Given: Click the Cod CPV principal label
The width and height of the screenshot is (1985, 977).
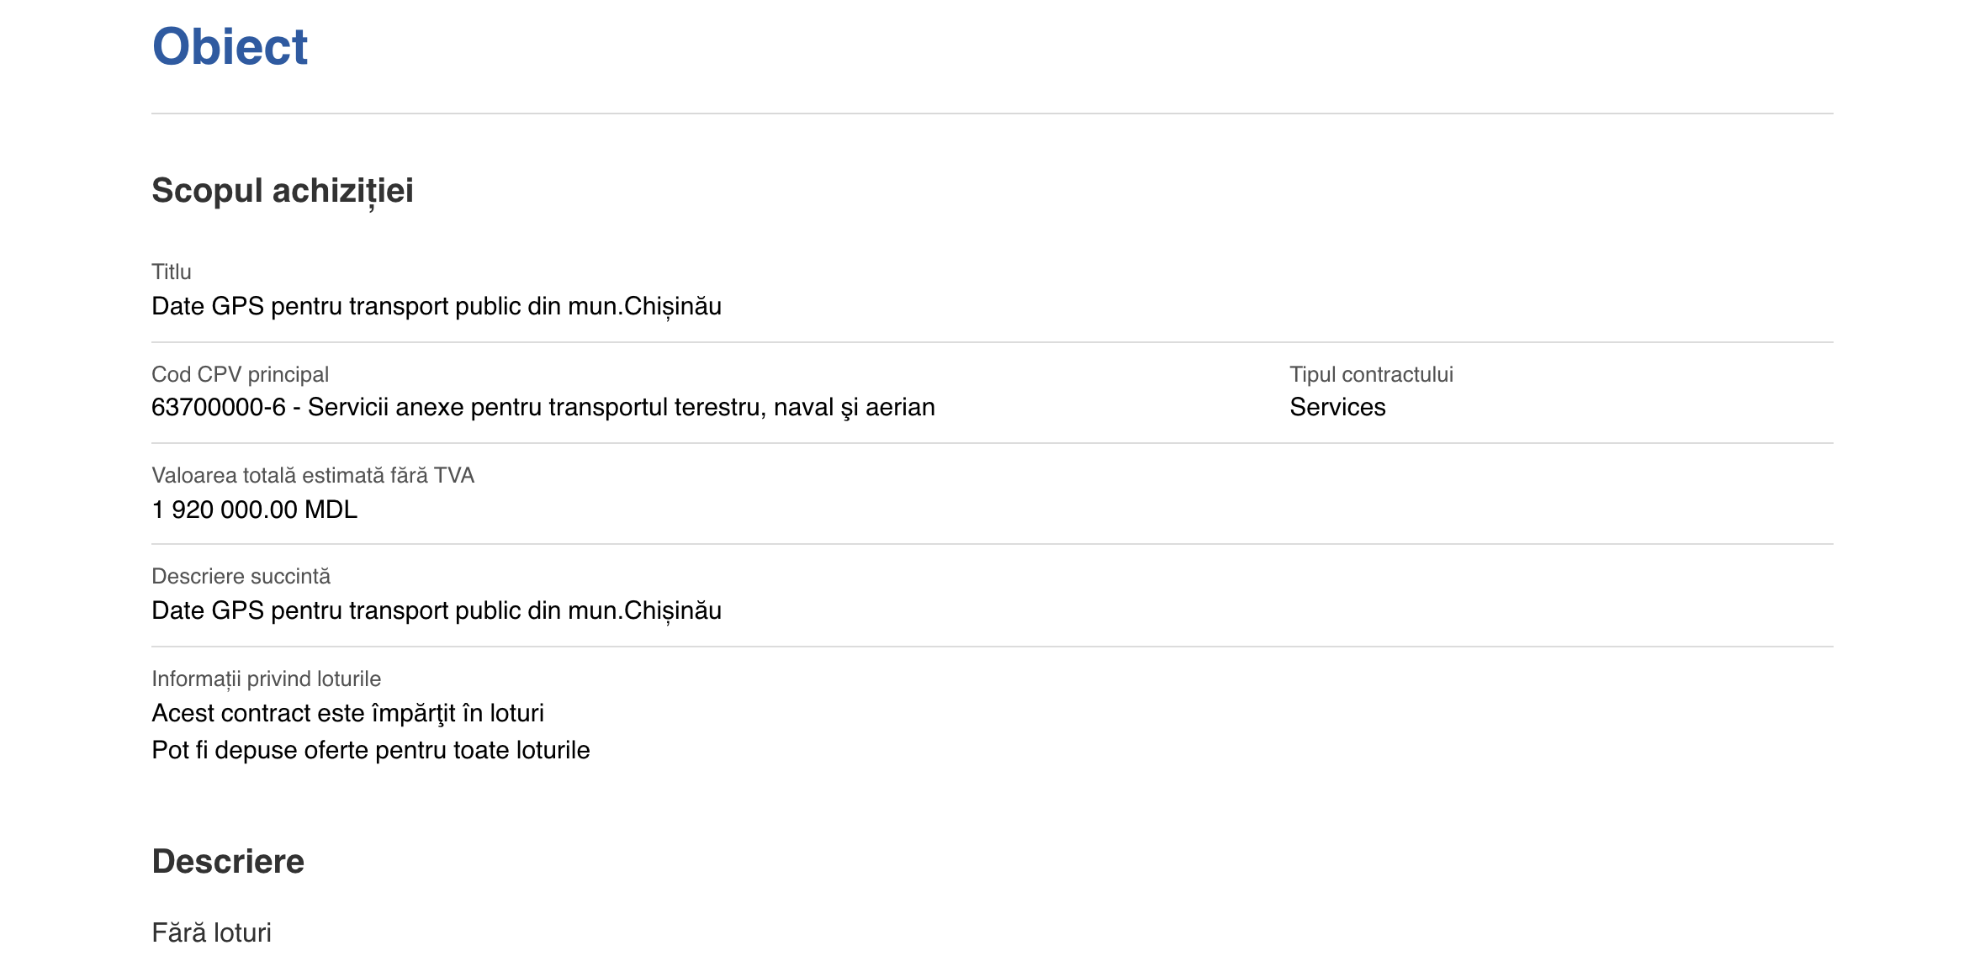Looking at the screenshot, I should click(x=240, y=374).
